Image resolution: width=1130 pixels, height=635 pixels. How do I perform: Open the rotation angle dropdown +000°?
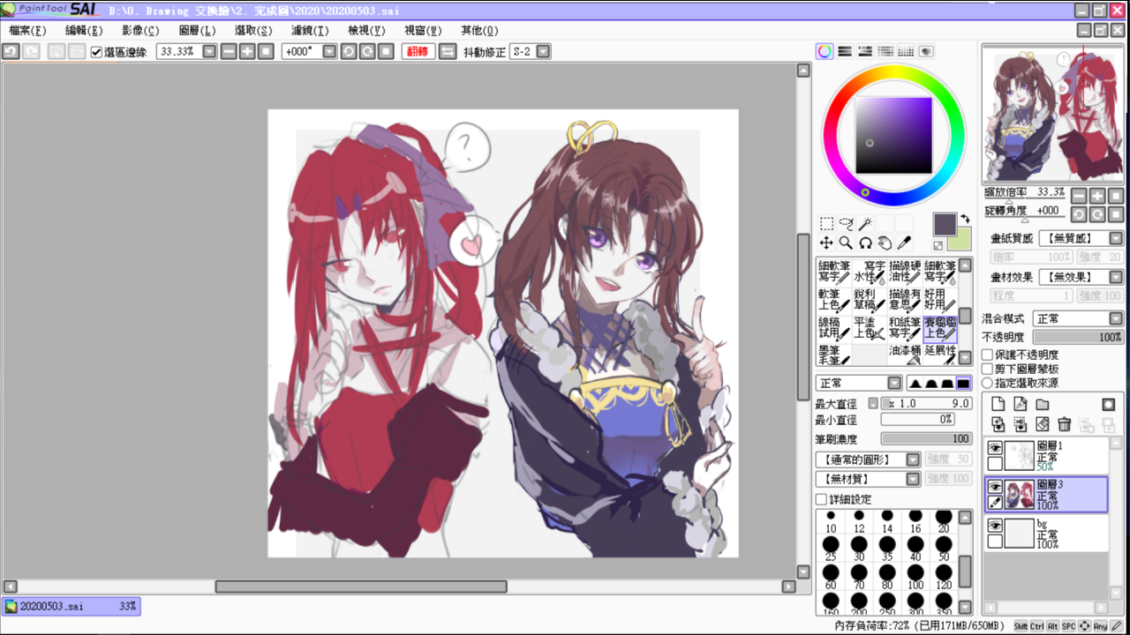[x=329, y=52]
